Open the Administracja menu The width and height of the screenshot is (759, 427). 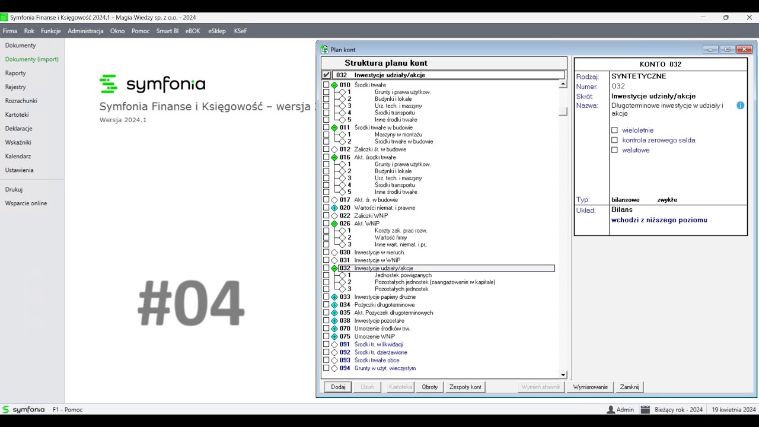pyautogui.click(x=85, y=31)
